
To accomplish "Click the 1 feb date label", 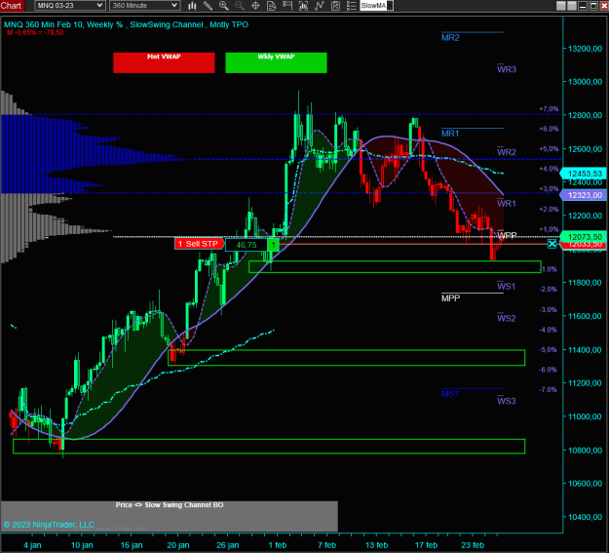I will pyautogui.click(x=278, y=545).
